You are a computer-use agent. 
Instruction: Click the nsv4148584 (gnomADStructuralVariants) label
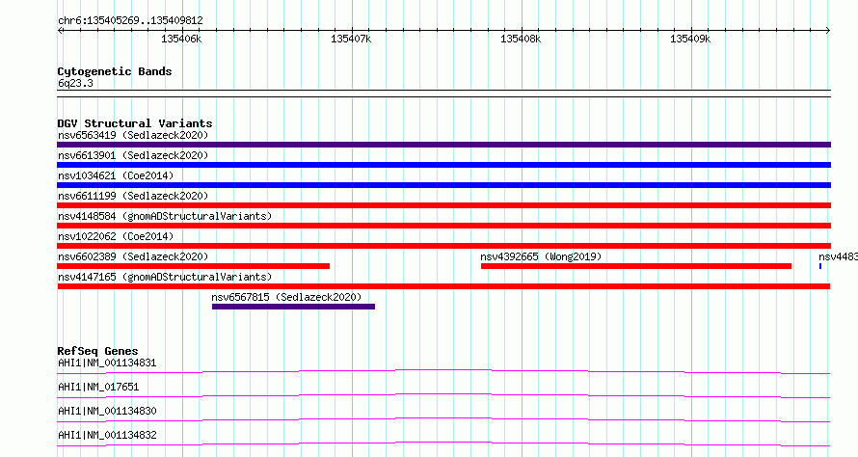(x=165, y=216)
